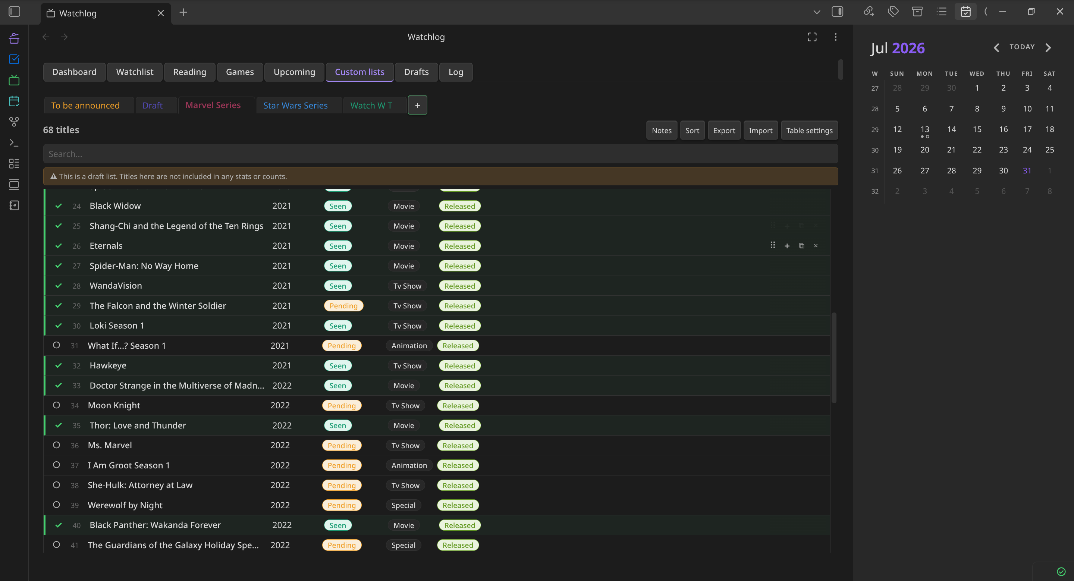Open the Upcoming tab
1074x581 pixels.
[294, 72]
